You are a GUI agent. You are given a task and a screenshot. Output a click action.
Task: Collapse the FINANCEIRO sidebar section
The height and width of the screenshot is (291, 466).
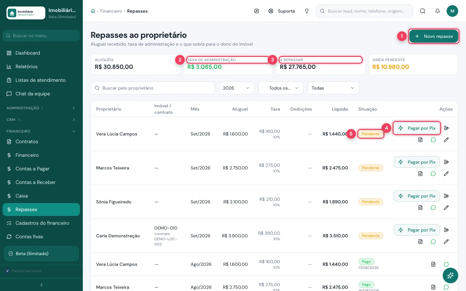[41, 131]
